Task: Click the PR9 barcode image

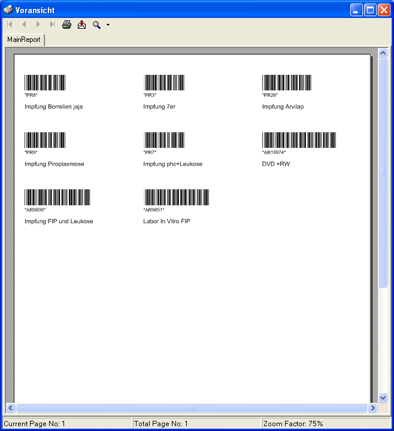Action: tap(45, 140)
